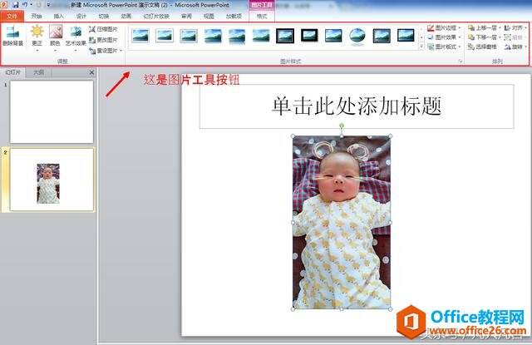Switch to the Transitions (切换) tab
Screen dimensions: 532x345
tap(103, 16)
